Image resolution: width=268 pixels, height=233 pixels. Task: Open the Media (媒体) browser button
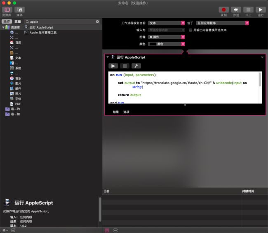coord(19,10)
